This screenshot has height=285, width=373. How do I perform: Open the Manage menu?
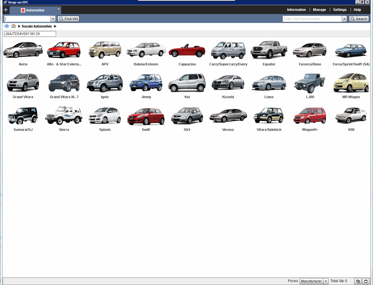tap(320, 10)
